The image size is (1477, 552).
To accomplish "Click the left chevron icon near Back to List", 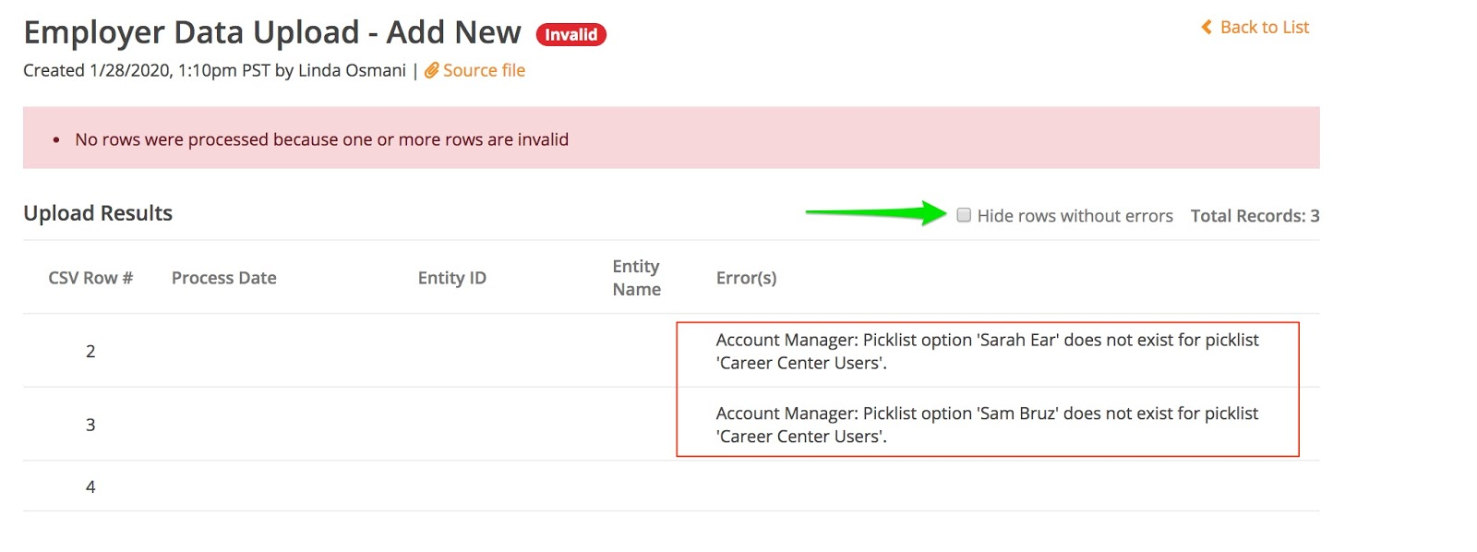I will point(1206,28).
